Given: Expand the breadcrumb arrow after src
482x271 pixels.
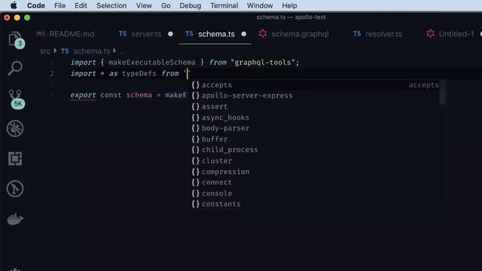Looking at the screenshot, I should 55,50.
